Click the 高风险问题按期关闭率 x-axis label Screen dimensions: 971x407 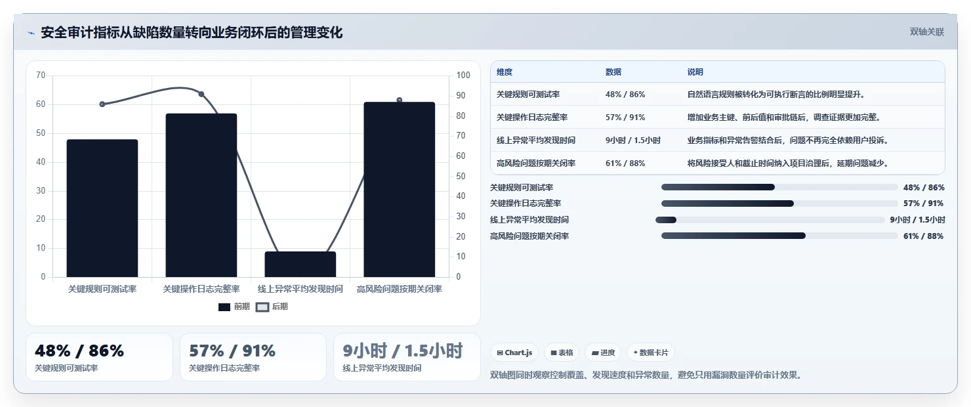coord(400,289)
